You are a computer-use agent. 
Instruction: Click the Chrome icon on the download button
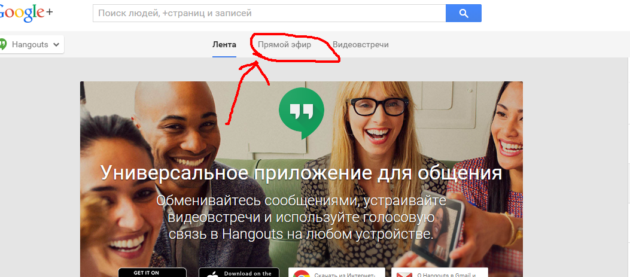click(301, 274)
